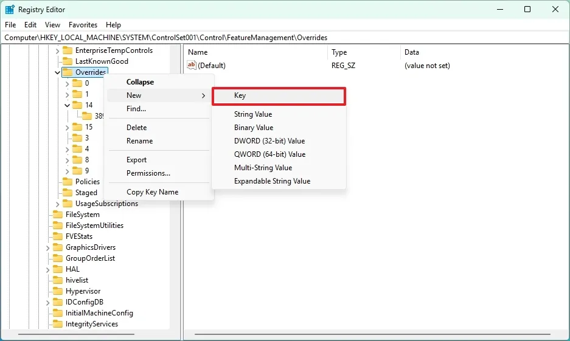This screenshot has height=341, width=570.
Task: Select DWORD (32-bit) Value option
Action: 269,141
